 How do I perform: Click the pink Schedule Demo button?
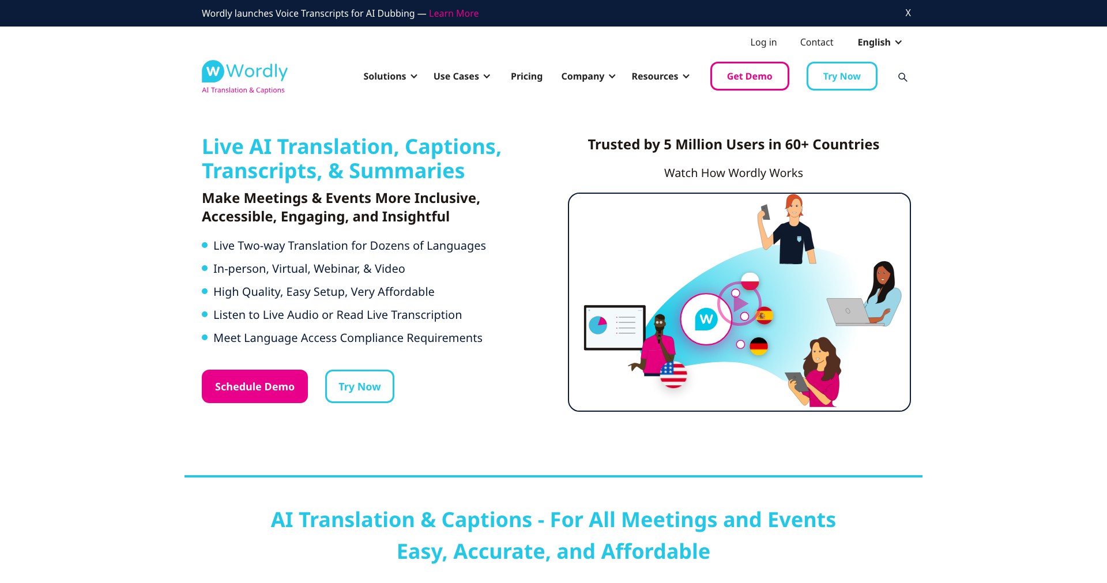pyautogui.click(x=255, y=386)
